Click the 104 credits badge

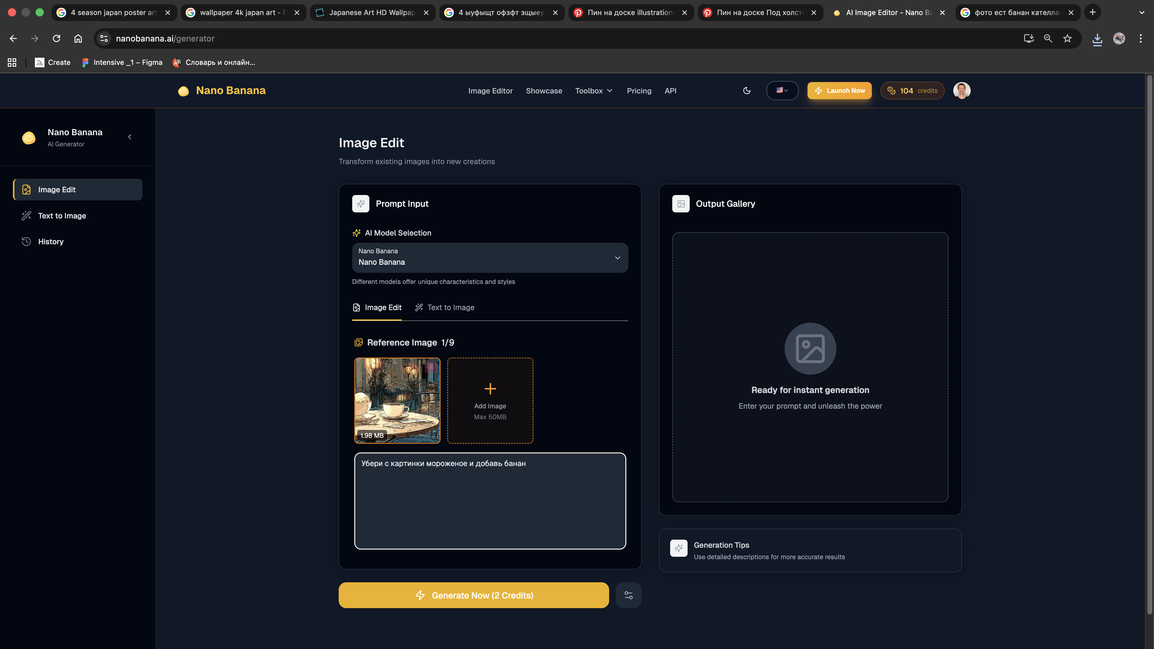coord(912,90)
